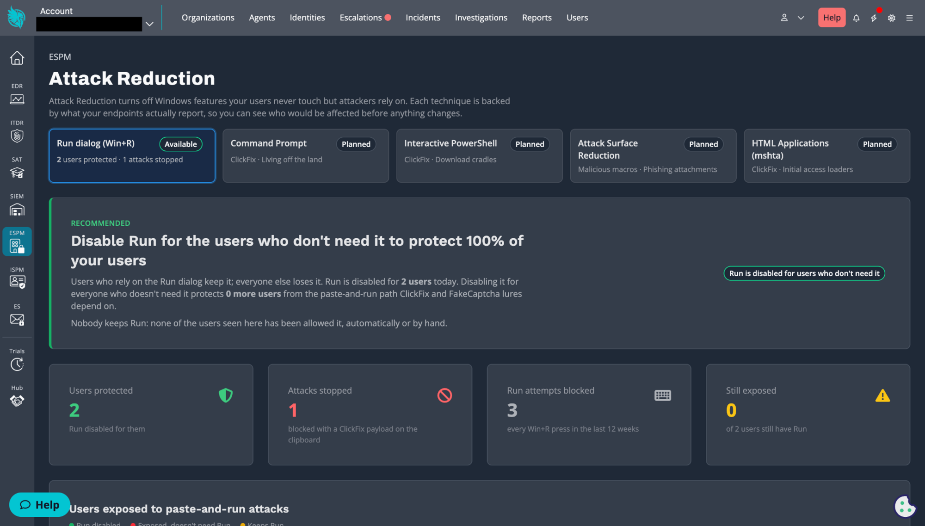The image size is (925, 526).
Task: Go to Identities in top navigation
Action: point(307,18)
